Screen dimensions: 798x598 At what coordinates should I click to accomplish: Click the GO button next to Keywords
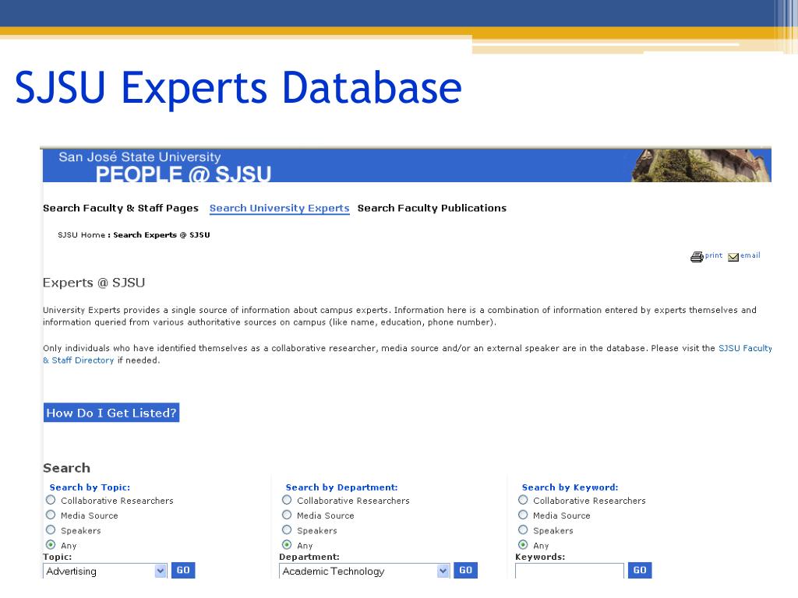[x=640, y=570]
